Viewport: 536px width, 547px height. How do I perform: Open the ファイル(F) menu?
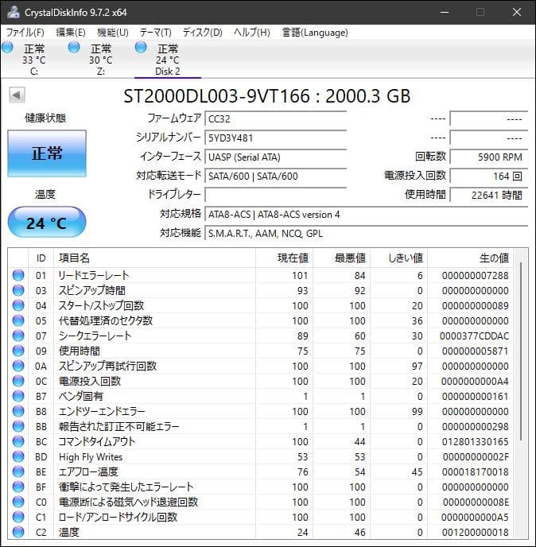pos(25,33)
